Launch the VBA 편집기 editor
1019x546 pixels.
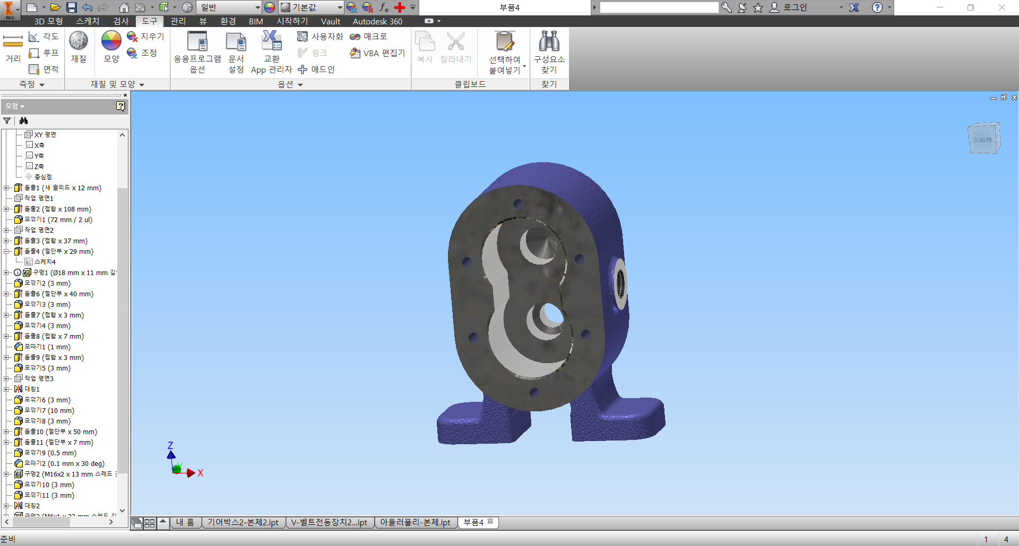(377, 53)
